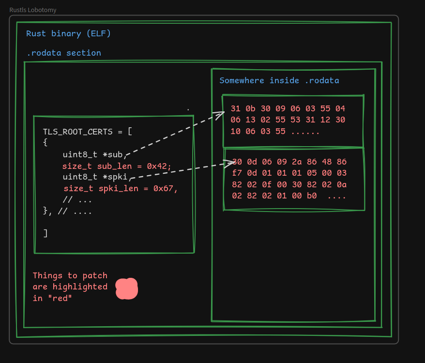Click the "TLS_ROOT_CERTS = [" line

click(87, 132)
